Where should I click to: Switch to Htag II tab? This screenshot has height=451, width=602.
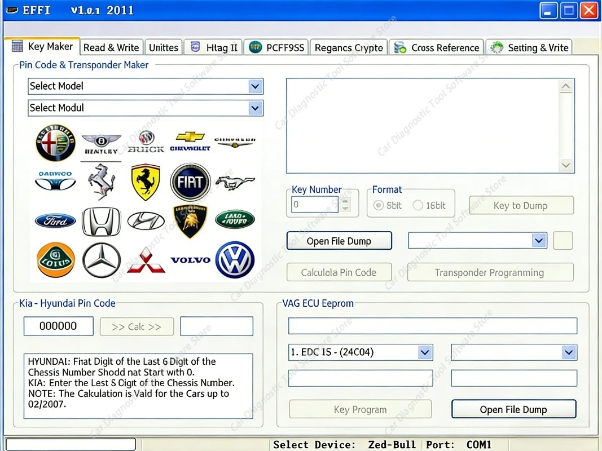pyautogui.click(x=213, y=47)
